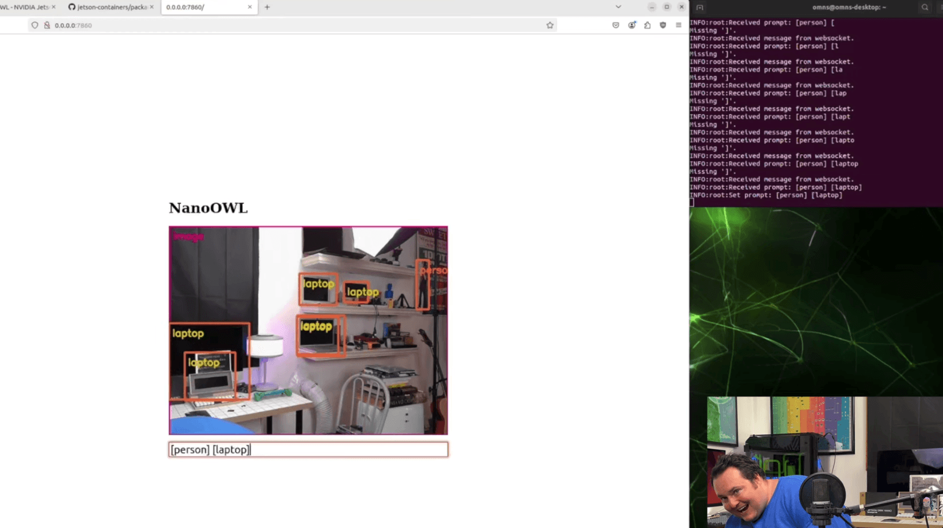The height and width of the screenshot is (528, 943).
Task: Open a new tab with plus button
Action: [x=267, y=7]
